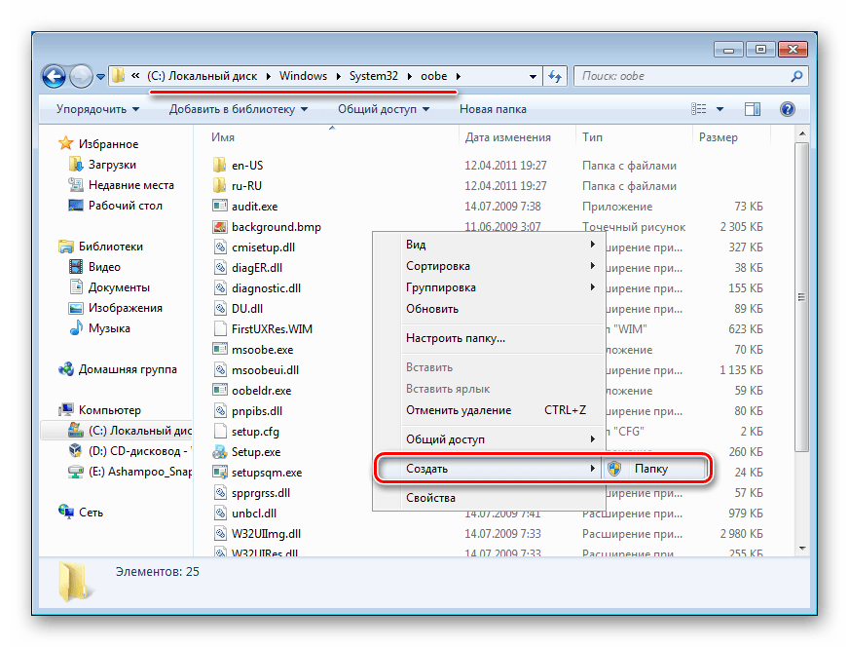The image size is (849, 647).
Task: Expand the Добавить в библиотеку dropdown
Action: (x=239, y=109)
